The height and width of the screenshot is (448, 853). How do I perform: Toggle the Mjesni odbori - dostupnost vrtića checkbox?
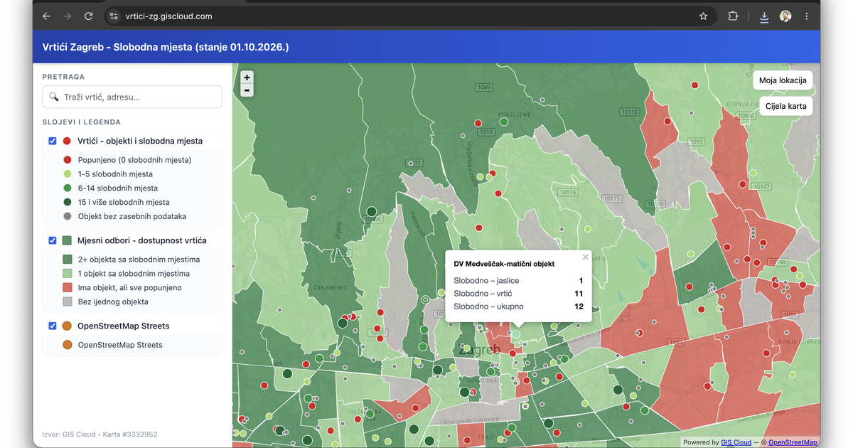pyautogui.click(x=53, y=240)
